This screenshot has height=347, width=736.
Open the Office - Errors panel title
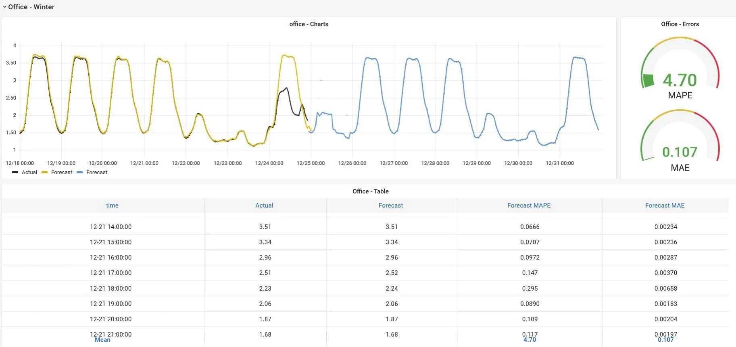pos(680,24)
